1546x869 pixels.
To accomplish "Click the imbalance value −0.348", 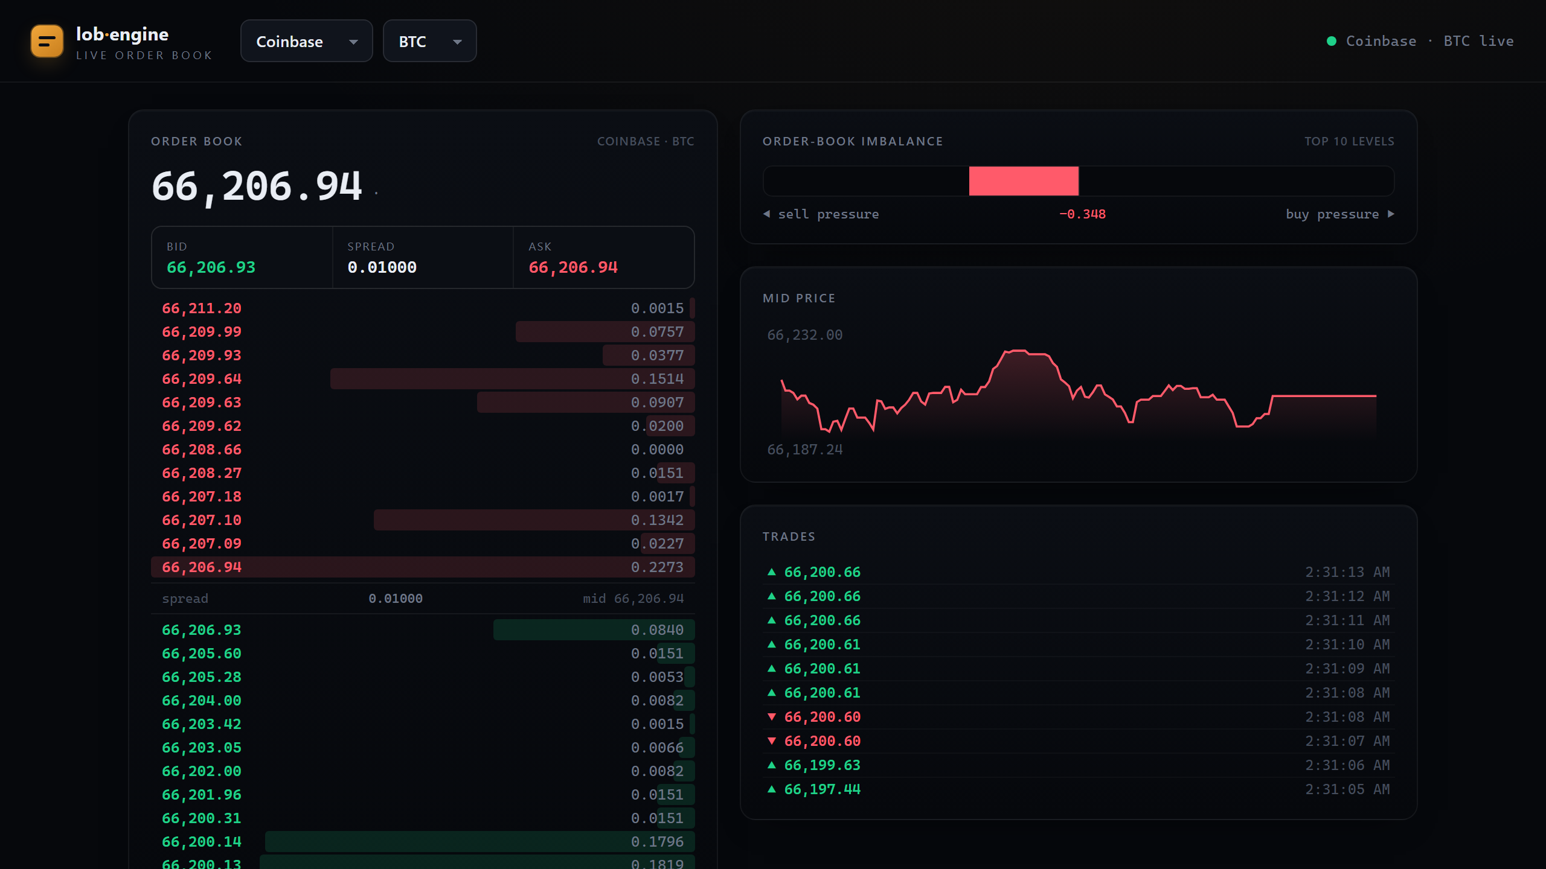I will 1082,214.
